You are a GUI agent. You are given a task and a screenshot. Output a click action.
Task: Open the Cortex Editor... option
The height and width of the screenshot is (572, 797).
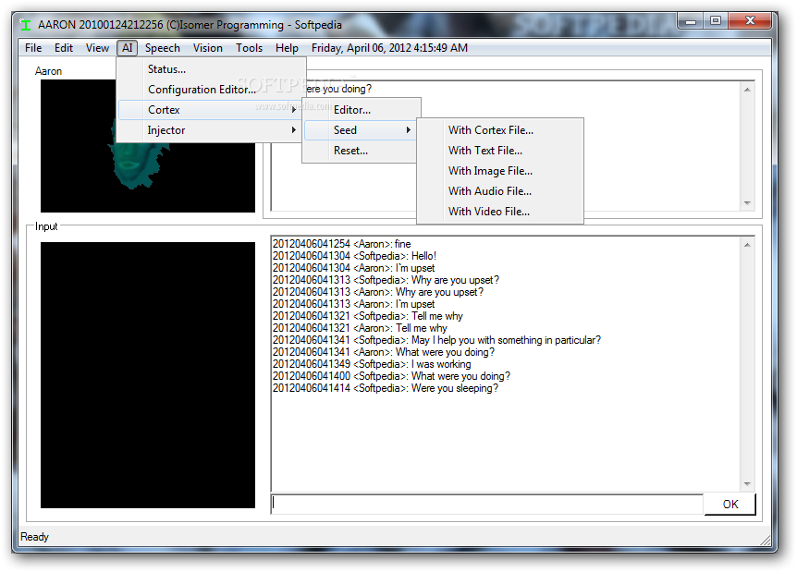pos(362,110)
